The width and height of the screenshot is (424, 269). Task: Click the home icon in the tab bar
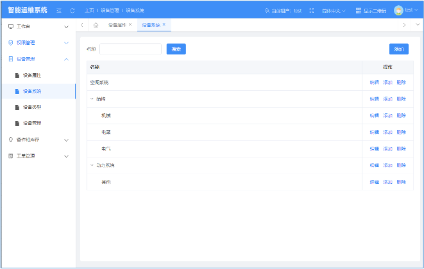pos(96,25)
